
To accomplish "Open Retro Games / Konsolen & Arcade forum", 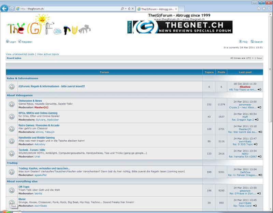I will 39,125.
